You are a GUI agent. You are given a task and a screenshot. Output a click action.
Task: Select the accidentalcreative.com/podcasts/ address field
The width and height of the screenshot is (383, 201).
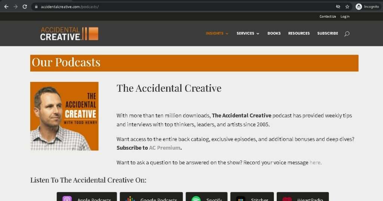(x=70, y=7)
